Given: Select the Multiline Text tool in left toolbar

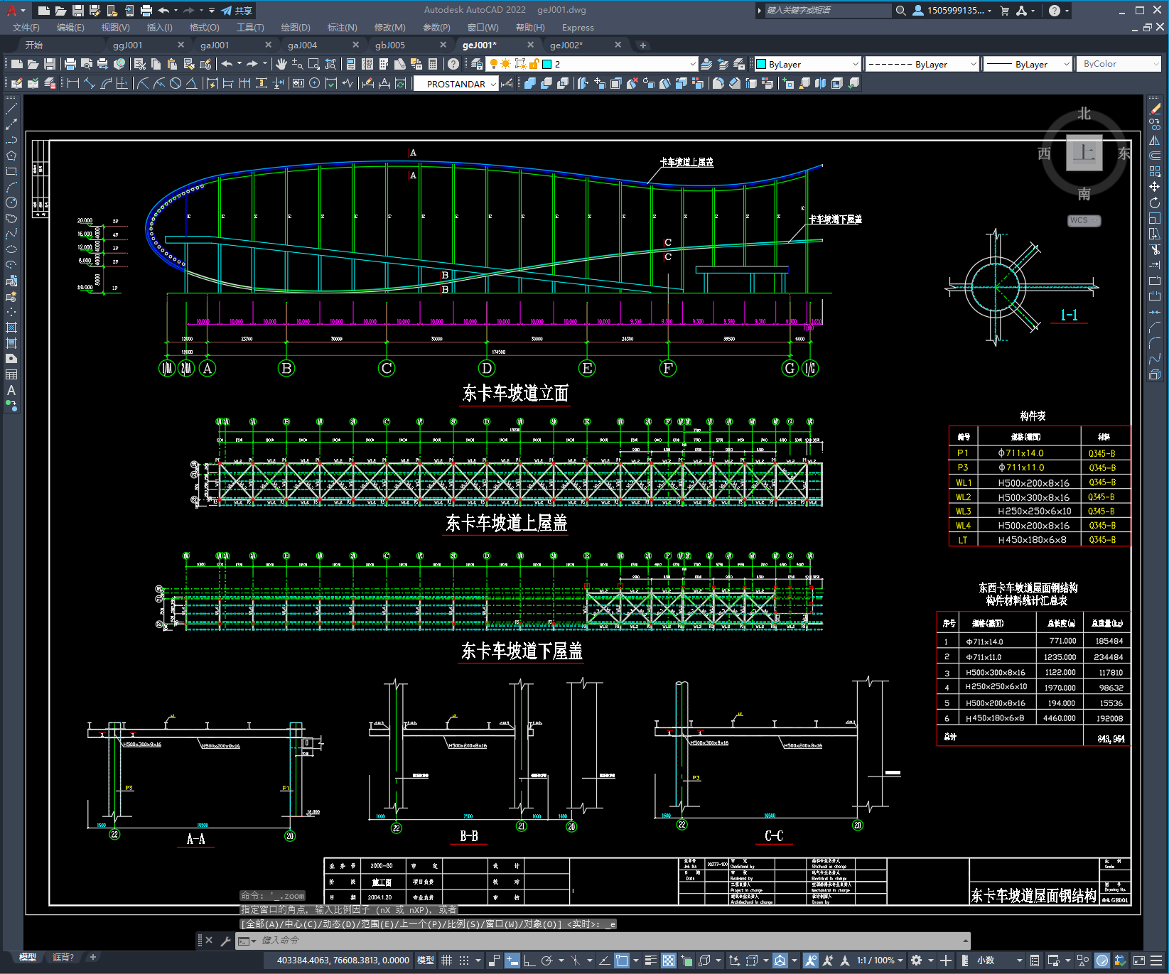Looking at the screenshot, I should (11, 390).
